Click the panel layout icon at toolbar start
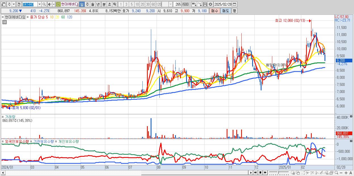This screenshot has height=176, width=354. pyautogui.click(x=3, y=4)
